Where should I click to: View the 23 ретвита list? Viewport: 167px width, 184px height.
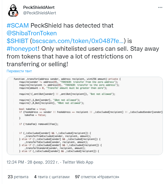coord(18,177)
